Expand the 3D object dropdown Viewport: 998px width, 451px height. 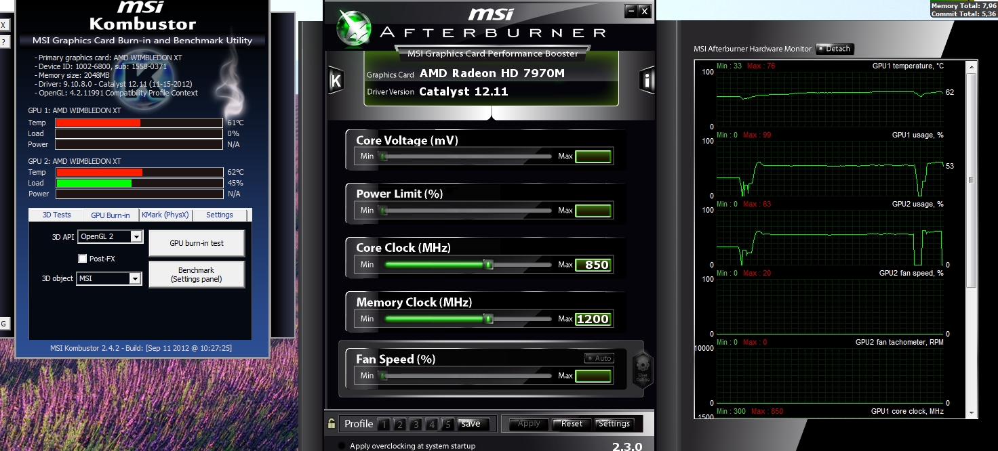point(134,278)
